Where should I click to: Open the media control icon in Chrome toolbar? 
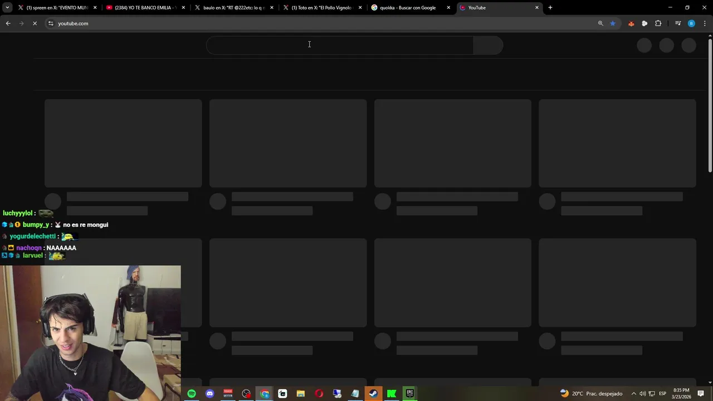coord(678,23)
